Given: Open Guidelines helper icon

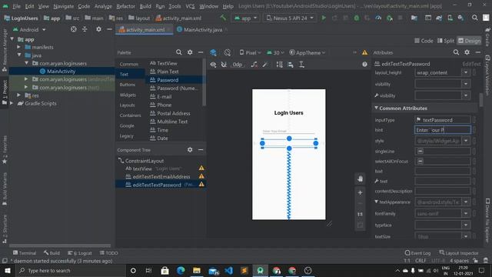Looking at the screenshot, I should click(301, 65).
